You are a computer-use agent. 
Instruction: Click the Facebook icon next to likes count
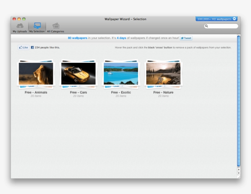pos(32,47)
